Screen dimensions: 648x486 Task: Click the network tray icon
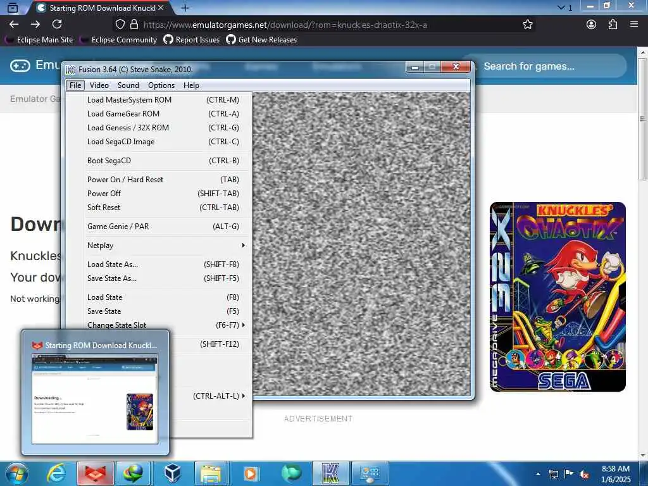[x=553, y=475]
